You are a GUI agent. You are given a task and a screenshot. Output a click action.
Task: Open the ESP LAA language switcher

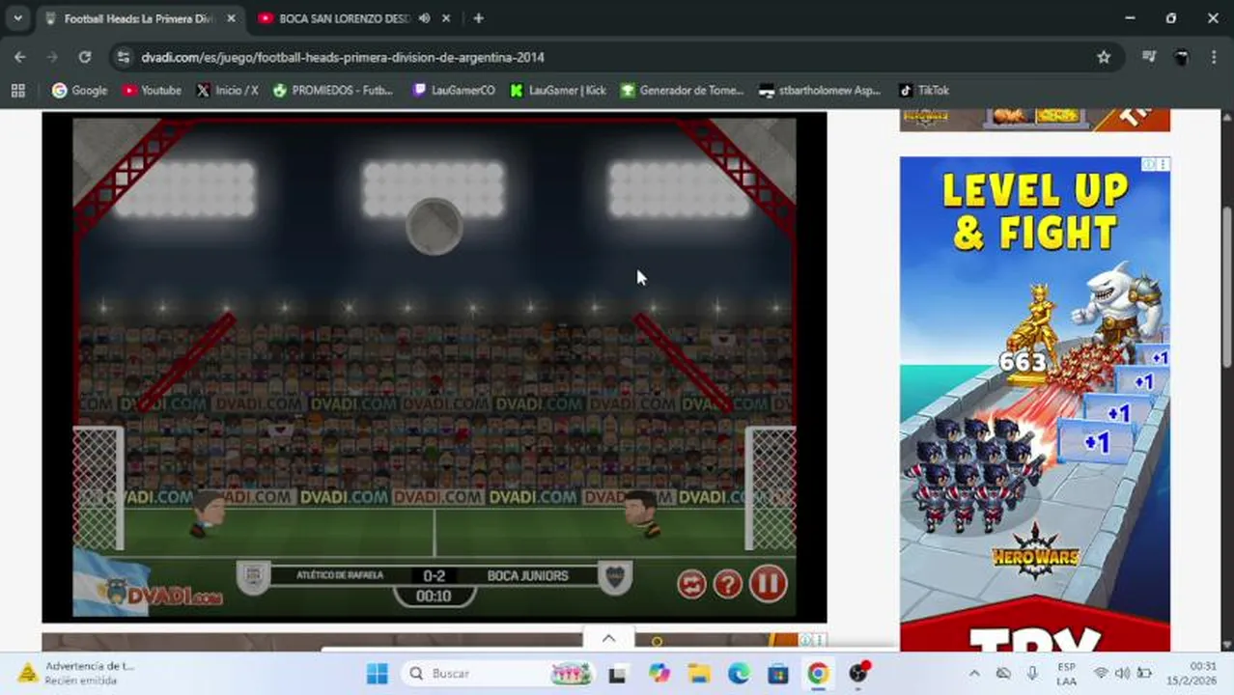[x=1066, y=674]
